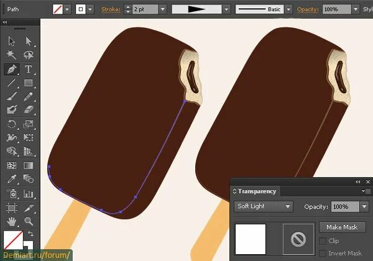The height and width of the screenshot is (261, 373).
Task: Open the Transparency panel menu
Action: coord(366,191)
